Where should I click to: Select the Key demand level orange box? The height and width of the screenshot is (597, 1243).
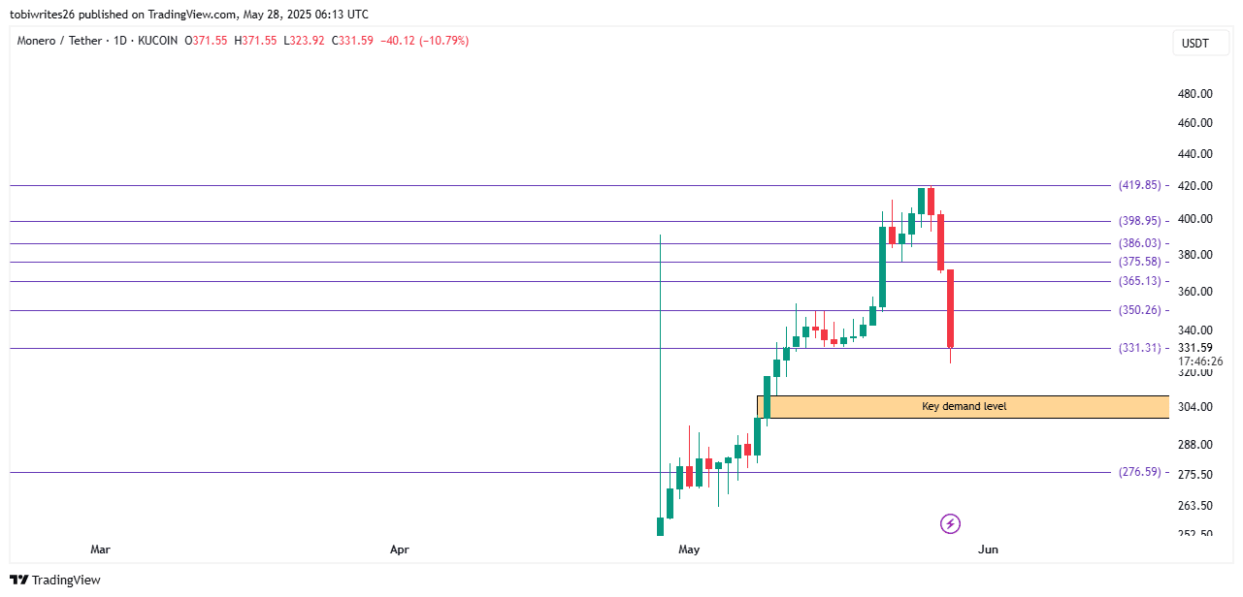pos(964,407)
